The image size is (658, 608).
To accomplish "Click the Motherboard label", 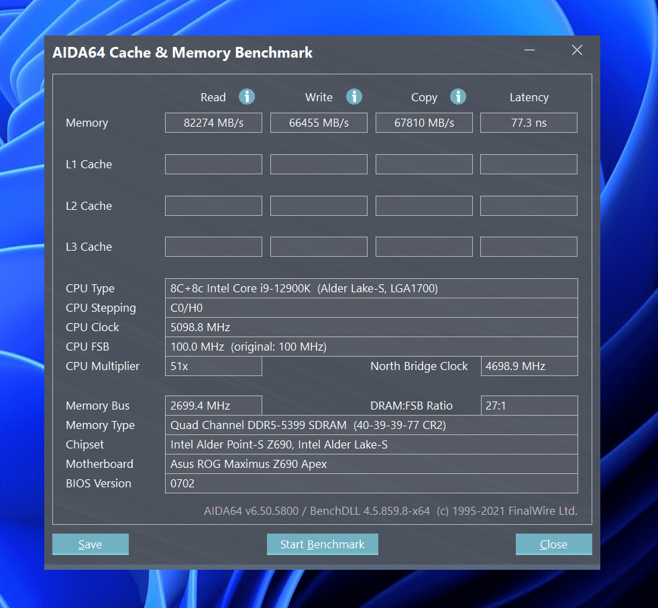I will (99, 464).
